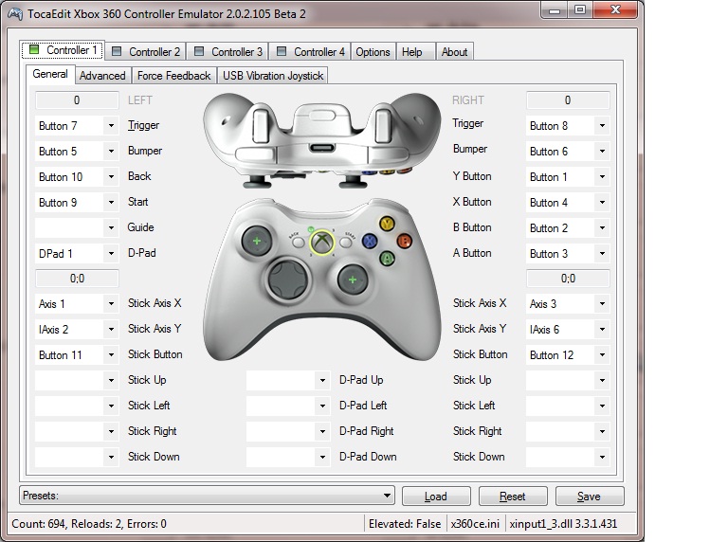Open the D-Pad Right dropdown
This screenshot has height=542, width=728.
[x=288, y=431]
